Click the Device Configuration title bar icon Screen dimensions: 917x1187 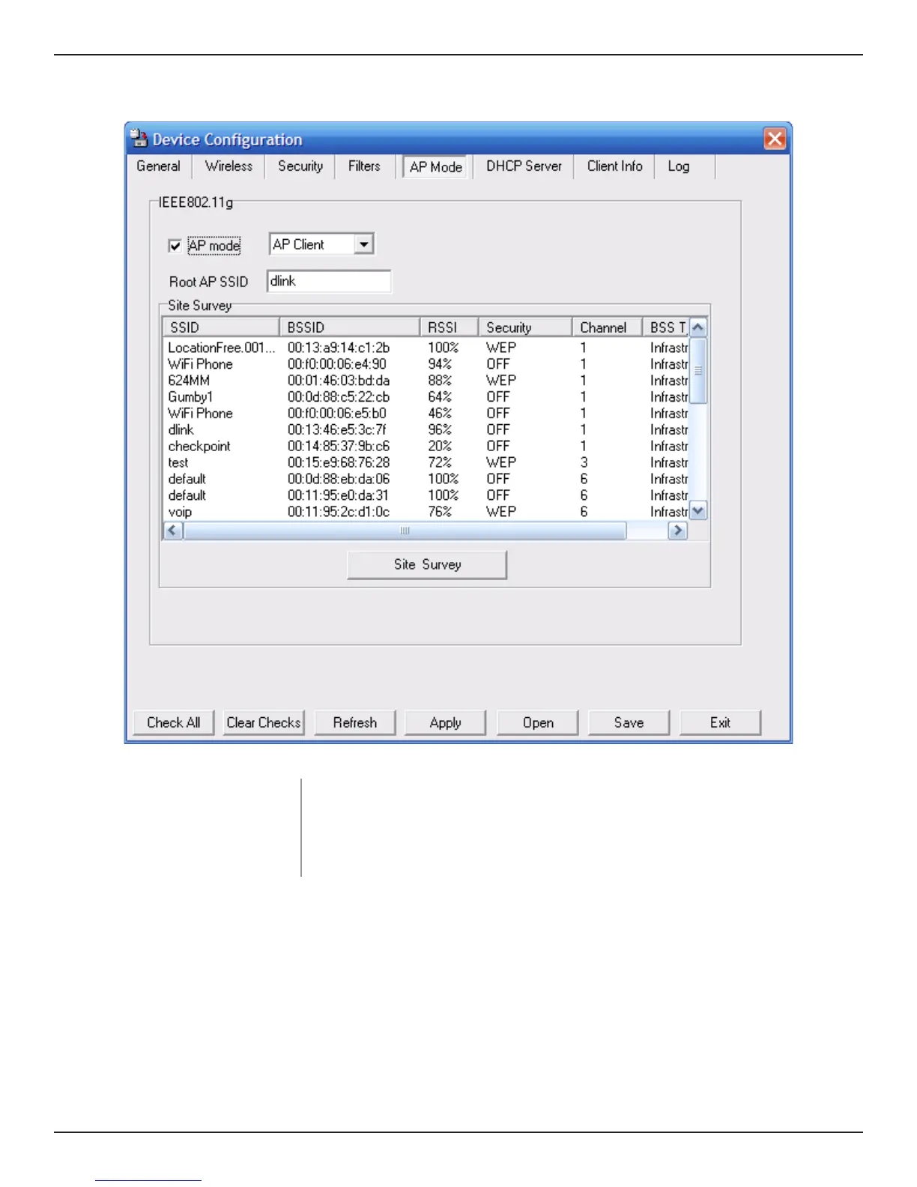click(x=139, y=139)
